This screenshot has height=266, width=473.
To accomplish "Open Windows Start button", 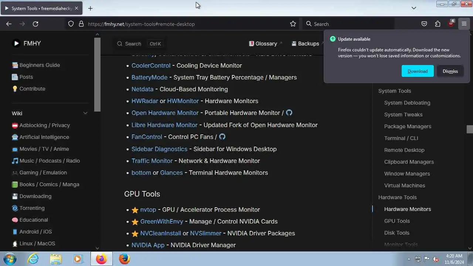I will [9, 259].
